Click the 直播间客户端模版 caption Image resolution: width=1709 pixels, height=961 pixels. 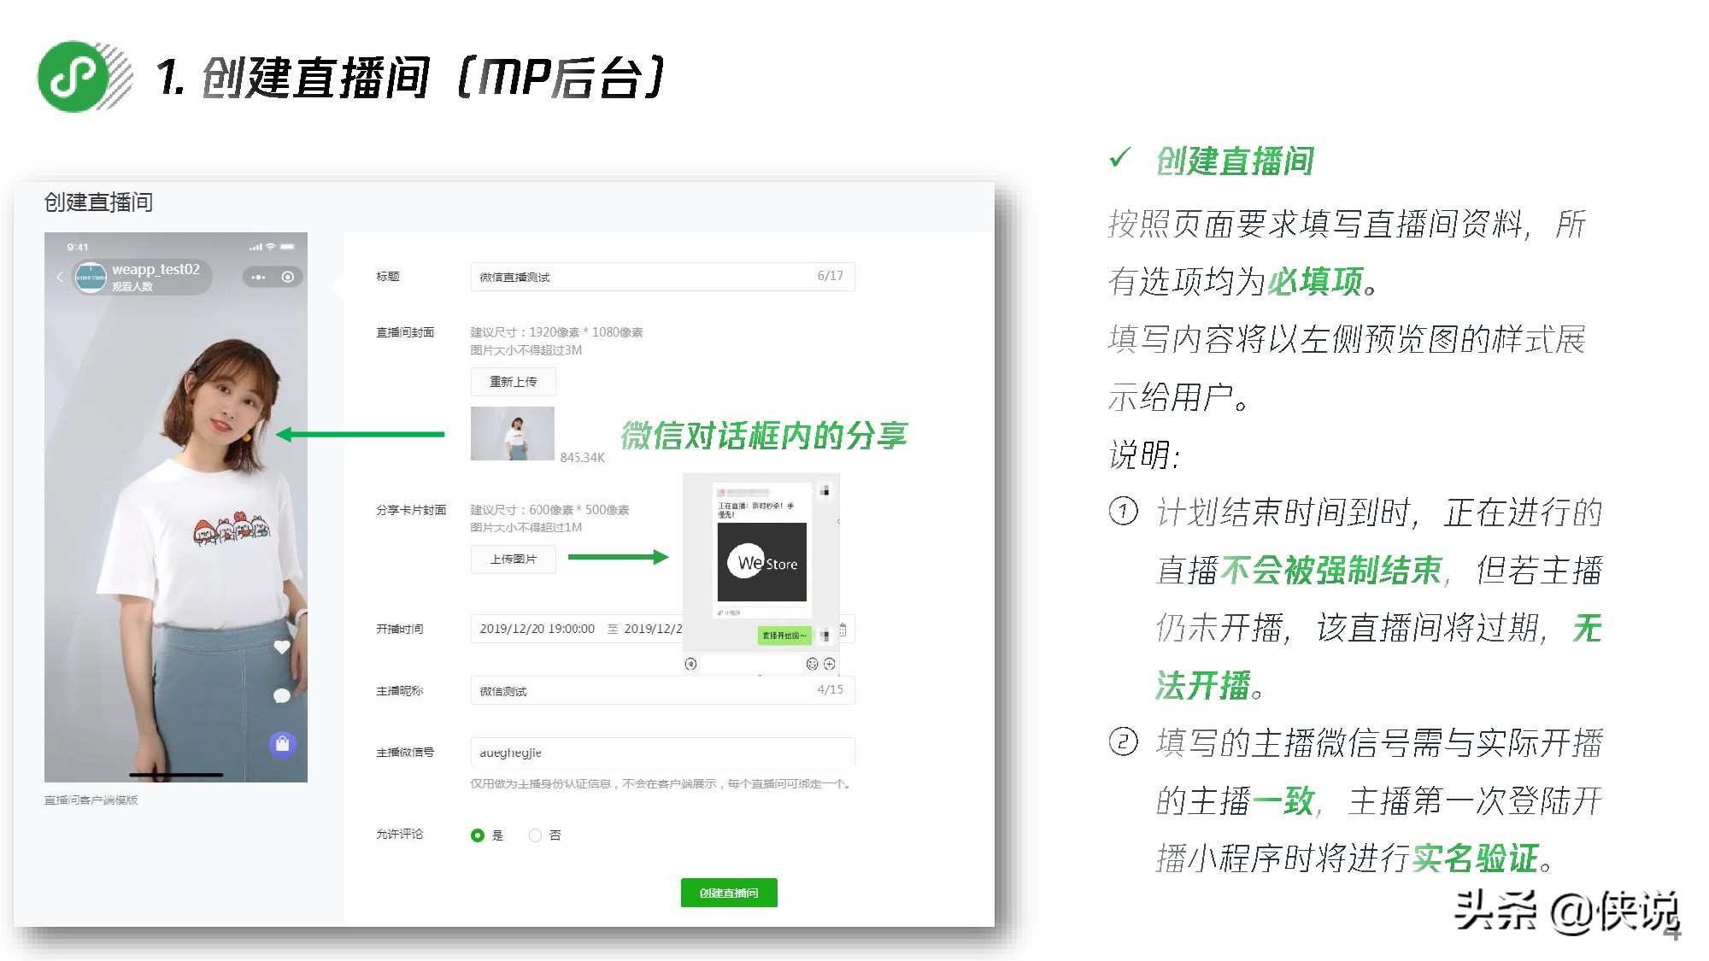[x=91, y=800]
